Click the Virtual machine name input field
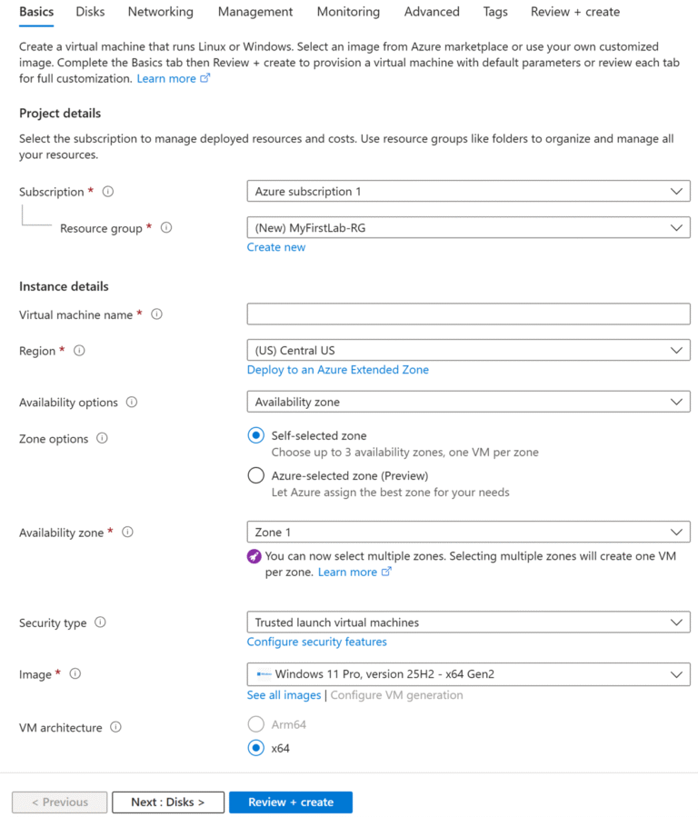This screenshot has height=817, width=698. click(468, 314)
